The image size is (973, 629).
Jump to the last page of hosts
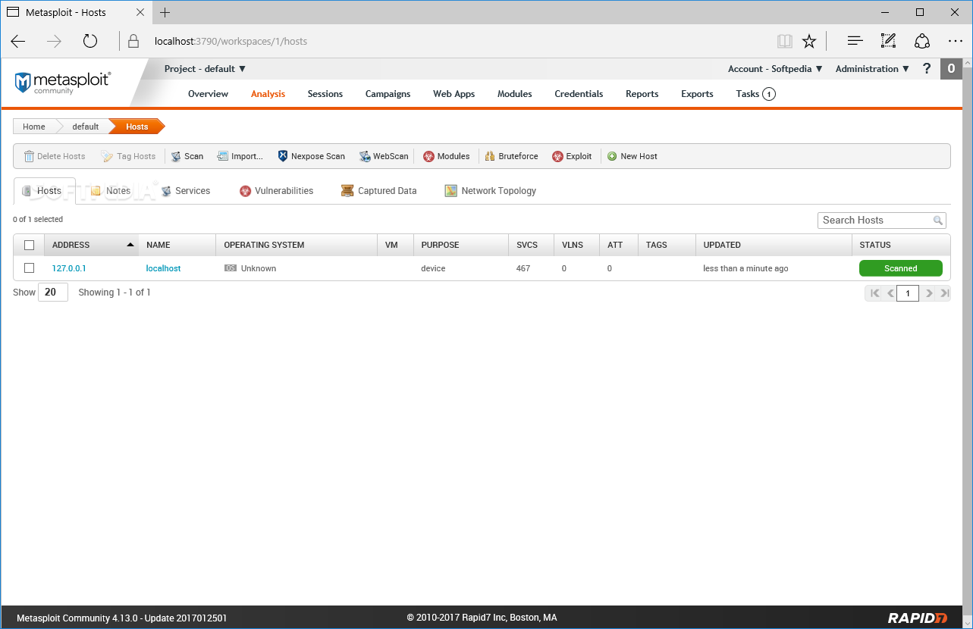[944, 293]
